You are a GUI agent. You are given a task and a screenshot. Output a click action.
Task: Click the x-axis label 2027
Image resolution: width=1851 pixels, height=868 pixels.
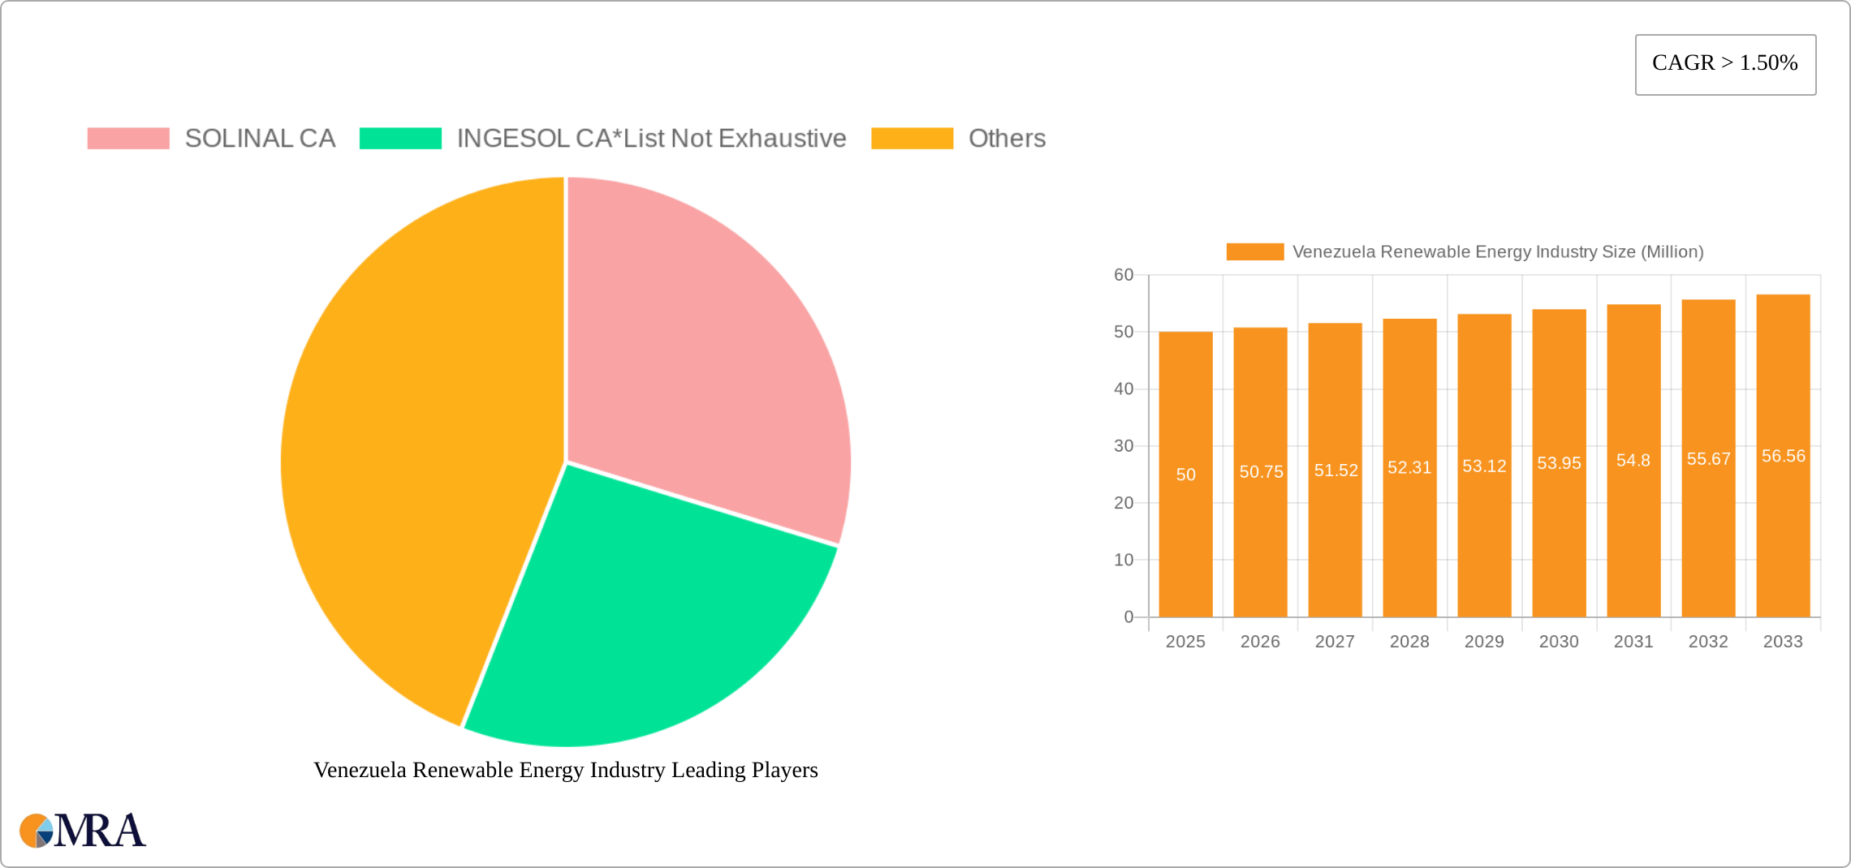pyautogui.click(x=1335, y=642)
